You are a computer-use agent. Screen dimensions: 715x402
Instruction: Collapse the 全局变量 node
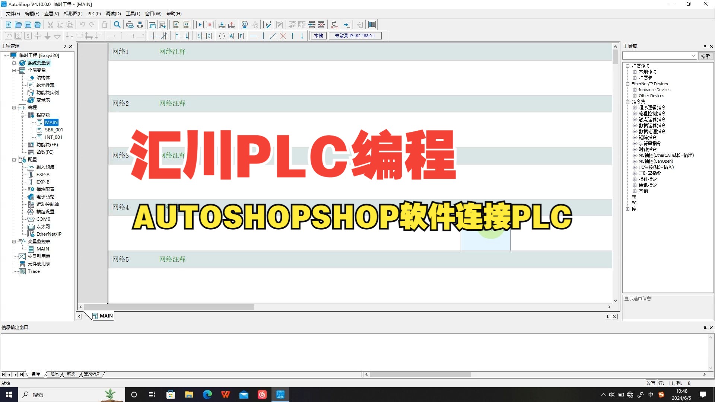pos(14,70)
